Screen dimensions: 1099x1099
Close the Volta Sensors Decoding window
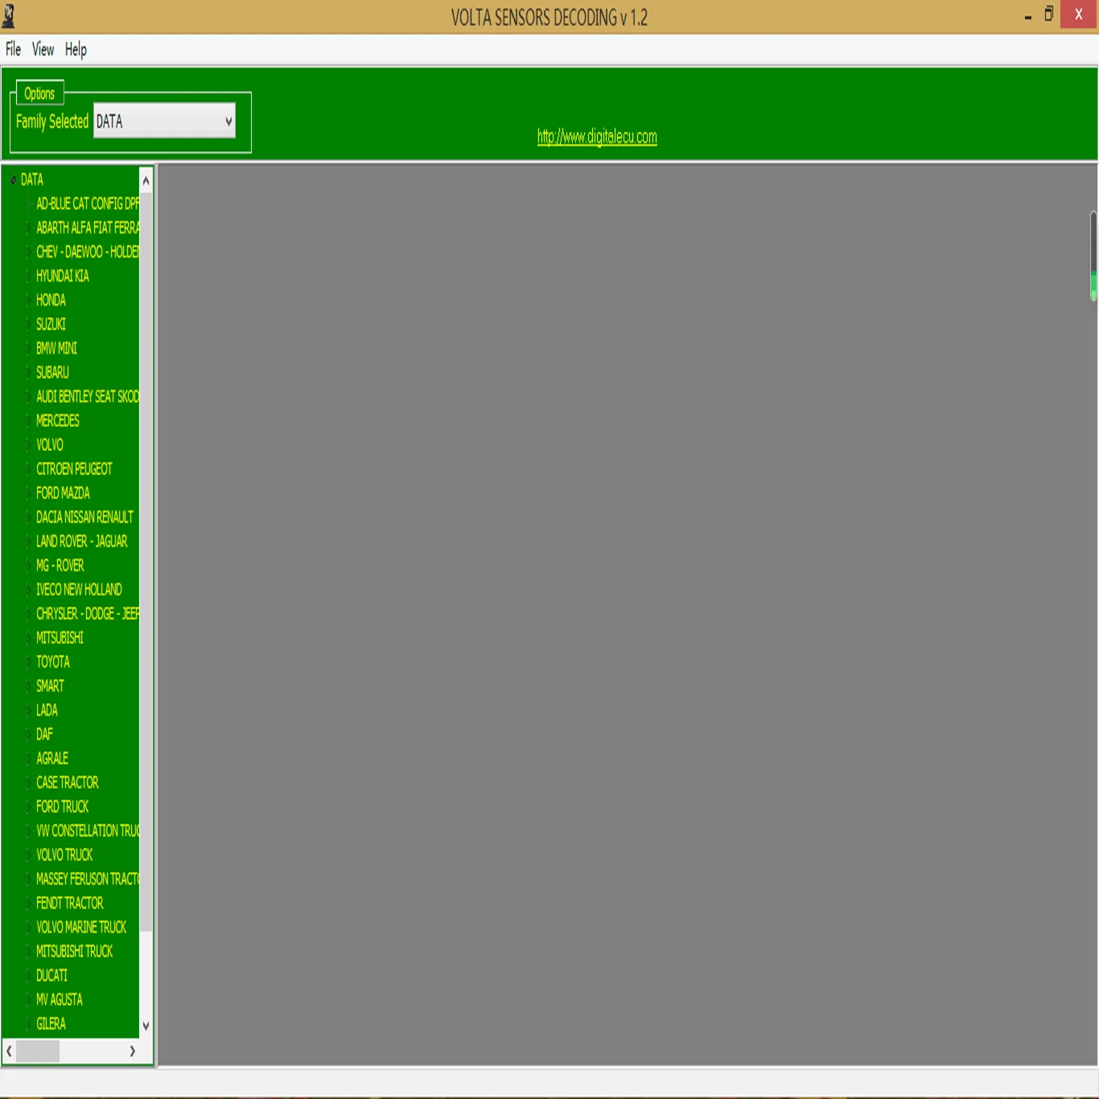click(x=1079, y=14)
